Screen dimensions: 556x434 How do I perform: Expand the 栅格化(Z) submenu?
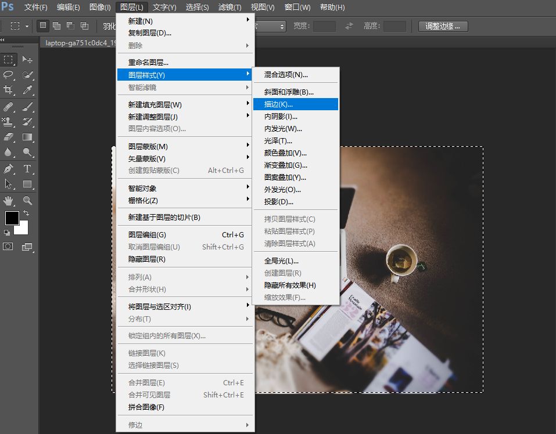[x=185, y=200]
